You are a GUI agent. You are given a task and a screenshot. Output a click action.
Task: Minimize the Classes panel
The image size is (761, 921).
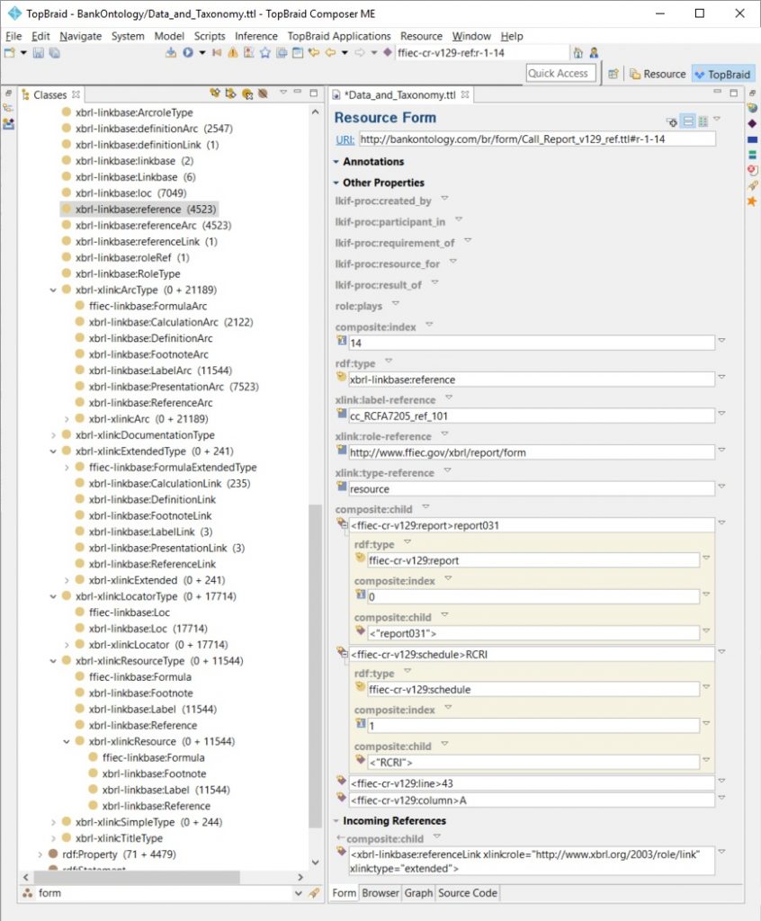(x=298, y=93)
